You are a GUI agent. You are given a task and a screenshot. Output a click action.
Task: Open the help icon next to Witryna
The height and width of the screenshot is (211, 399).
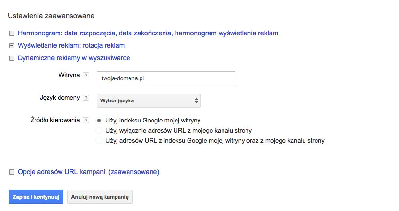coord(86,76)
